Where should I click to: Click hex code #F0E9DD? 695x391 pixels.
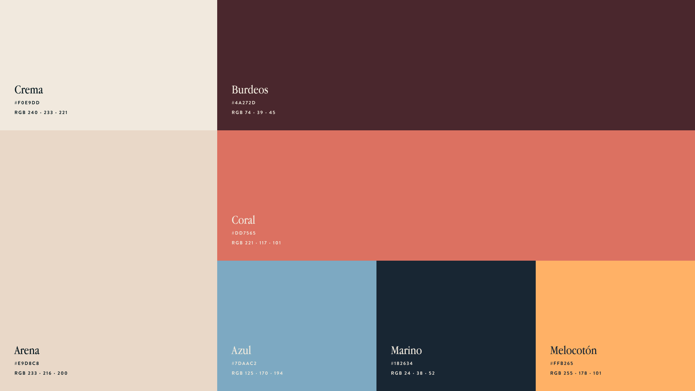coord(27,103)
